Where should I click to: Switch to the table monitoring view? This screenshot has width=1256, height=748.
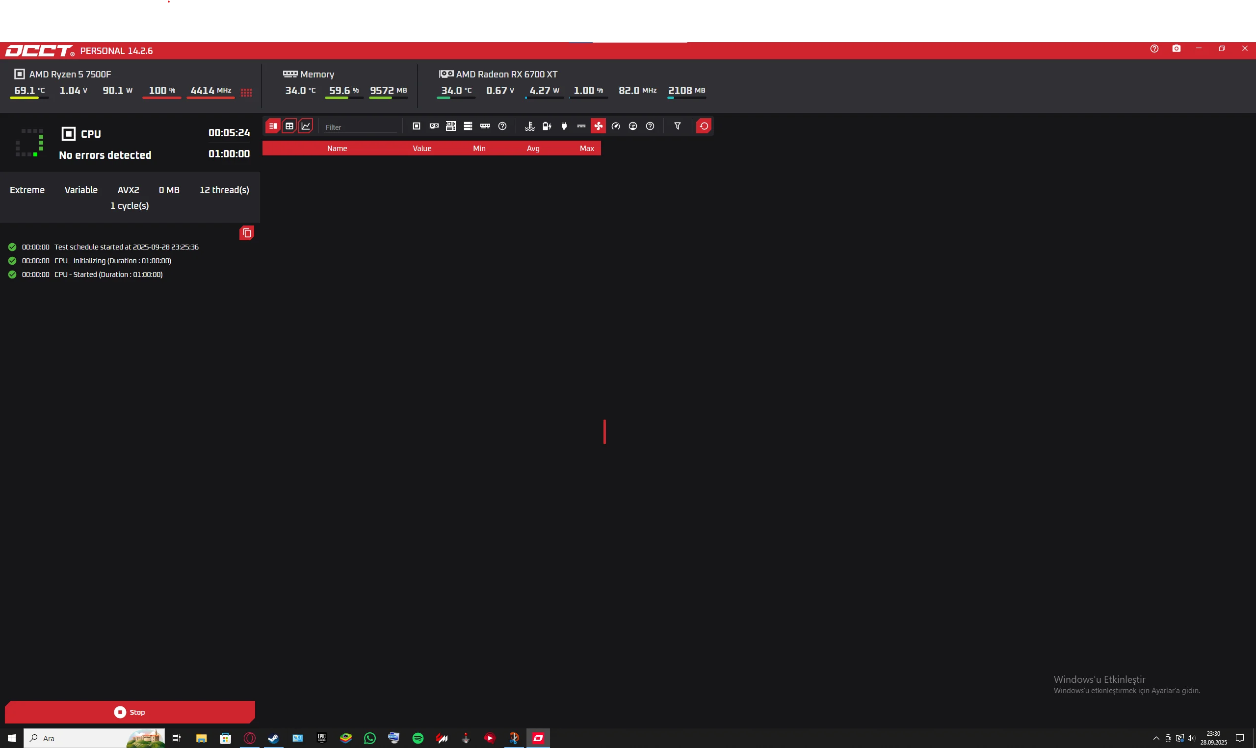(289, 126)
